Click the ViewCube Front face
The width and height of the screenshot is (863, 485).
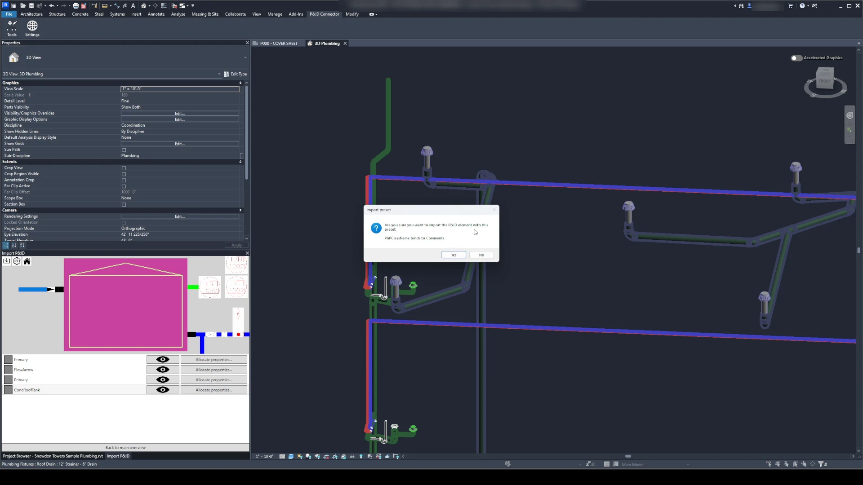(x=825, y=81)
